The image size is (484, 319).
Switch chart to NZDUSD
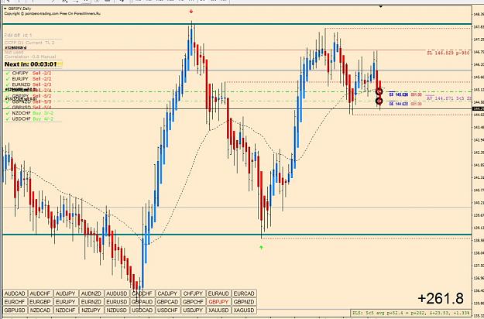[117, 310]
